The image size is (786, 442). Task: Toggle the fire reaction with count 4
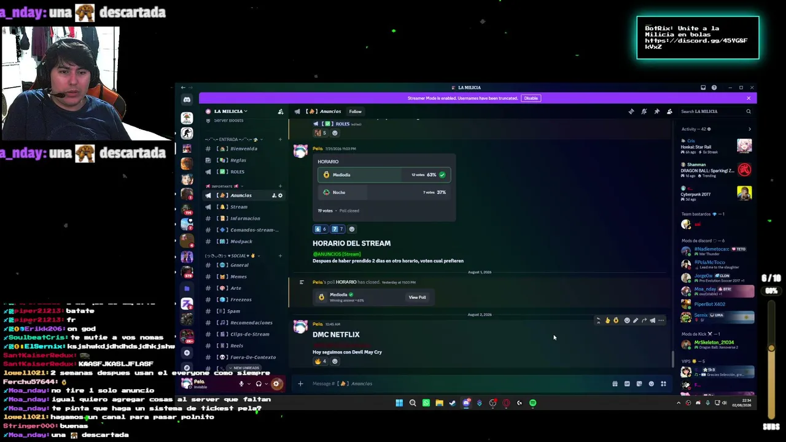[321, 361]
